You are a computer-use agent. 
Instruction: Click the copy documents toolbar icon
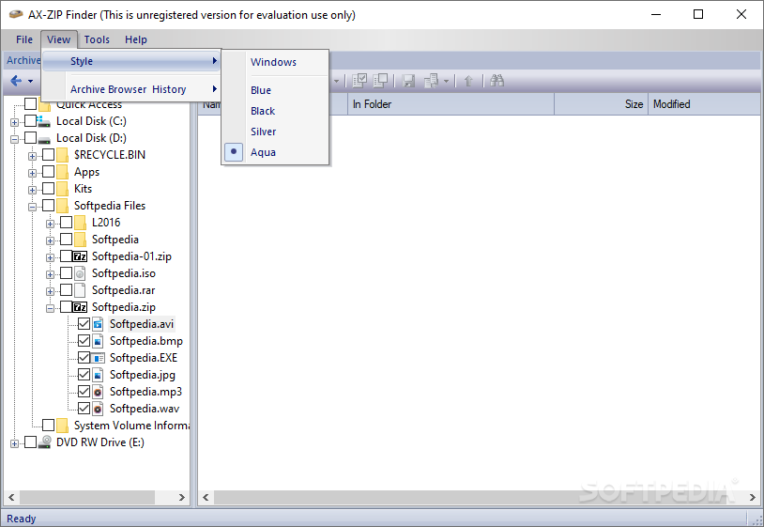pos(431,81)
